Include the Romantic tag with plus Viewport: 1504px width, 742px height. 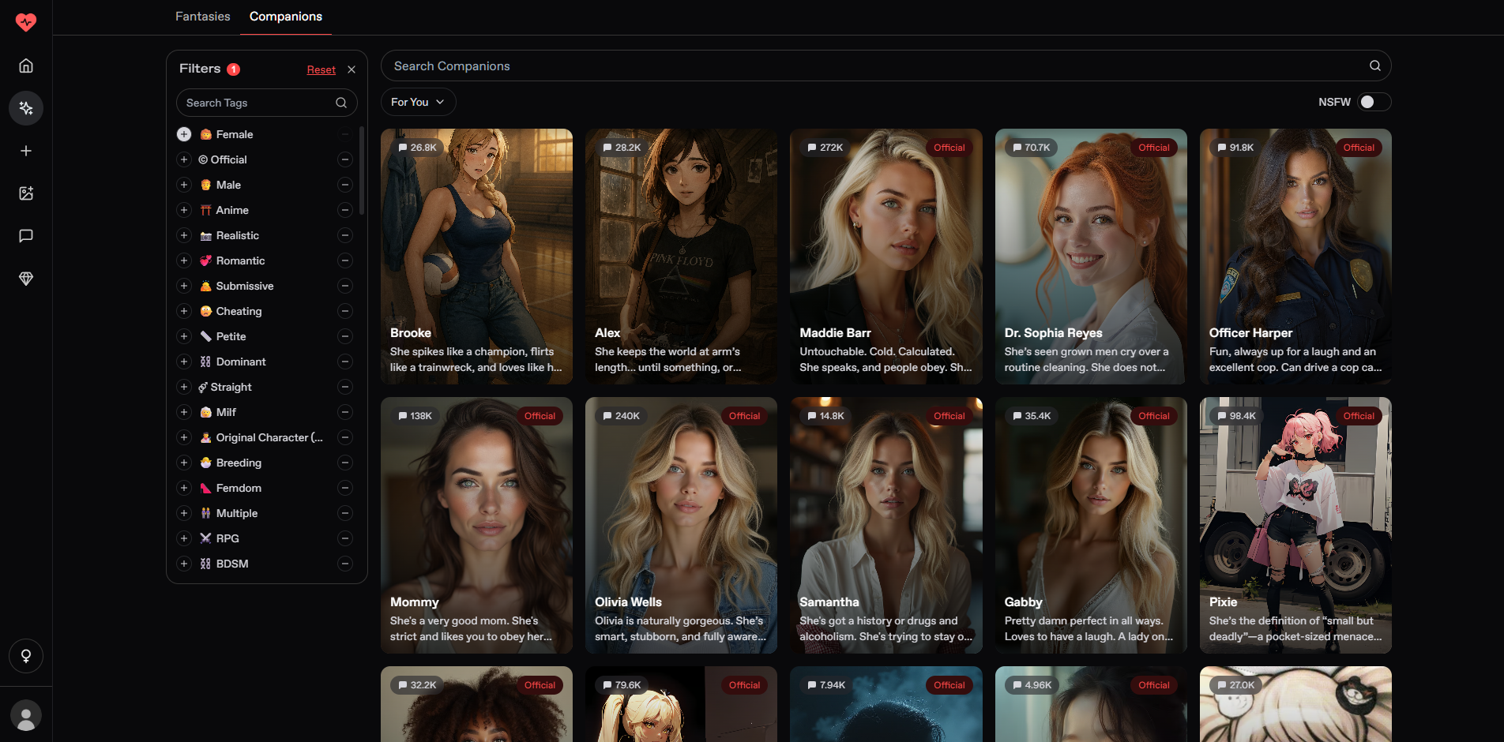184,260
